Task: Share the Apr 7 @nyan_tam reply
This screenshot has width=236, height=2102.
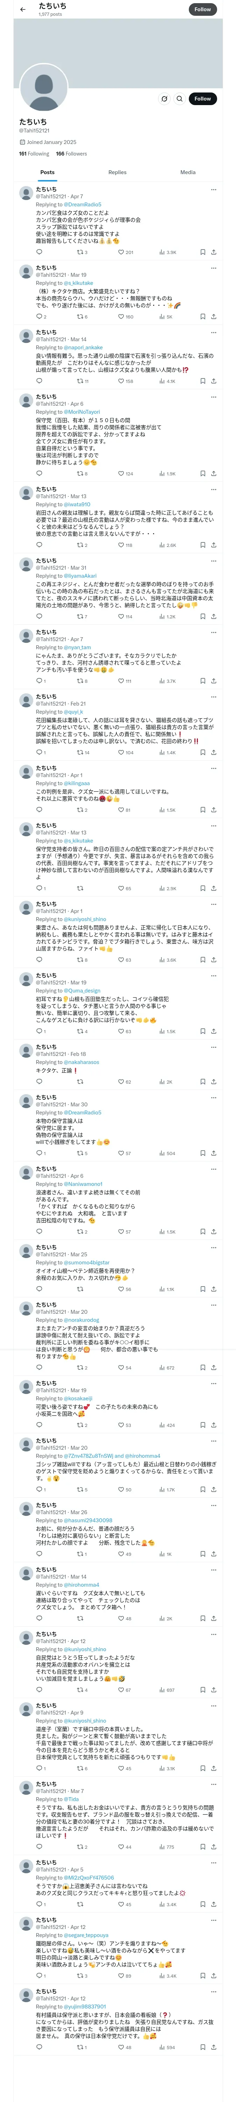Action: 213,681
